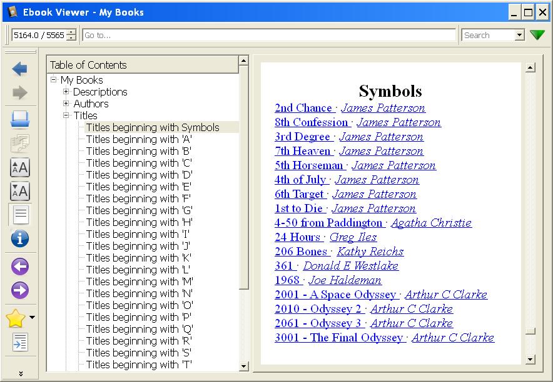Select Titles beginning with 'H'
Viewport: 553px width, 382px height.
[140, 222]
